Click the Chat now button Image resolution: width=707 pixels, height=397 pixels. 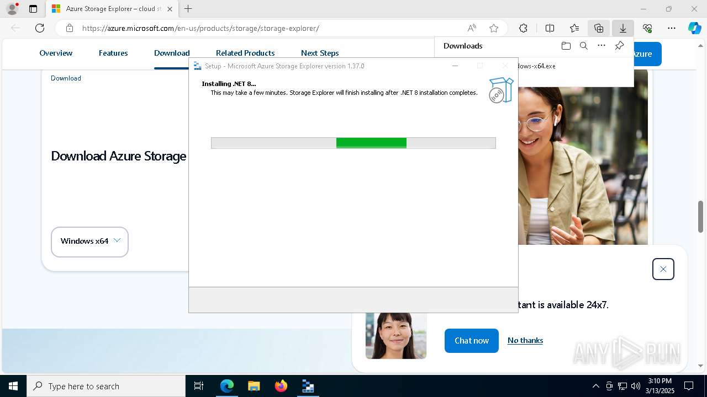pyautogui.click(x=472, y=341)
